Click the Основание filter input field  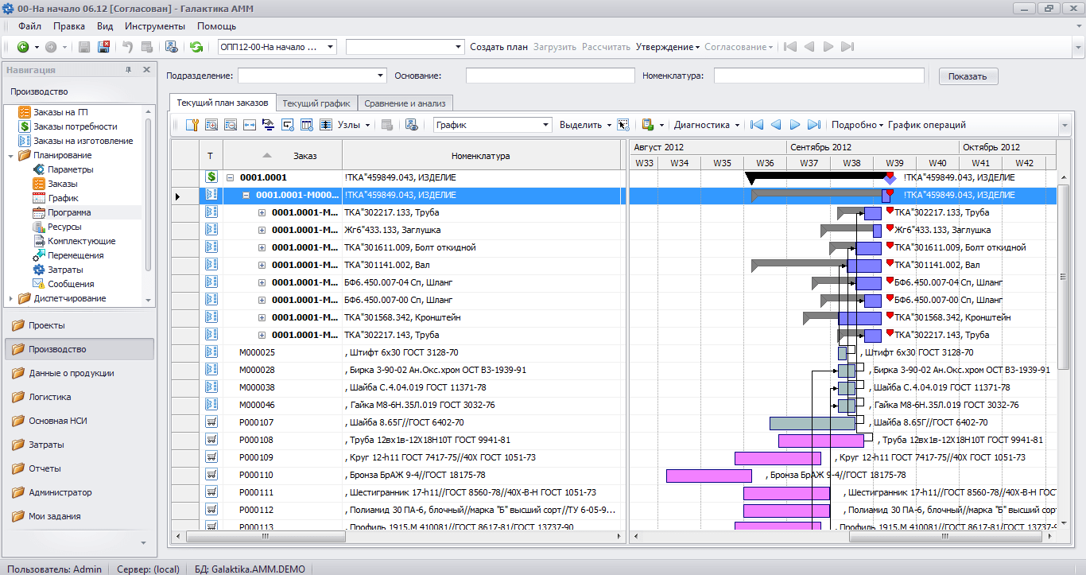[x=549, y=76]
